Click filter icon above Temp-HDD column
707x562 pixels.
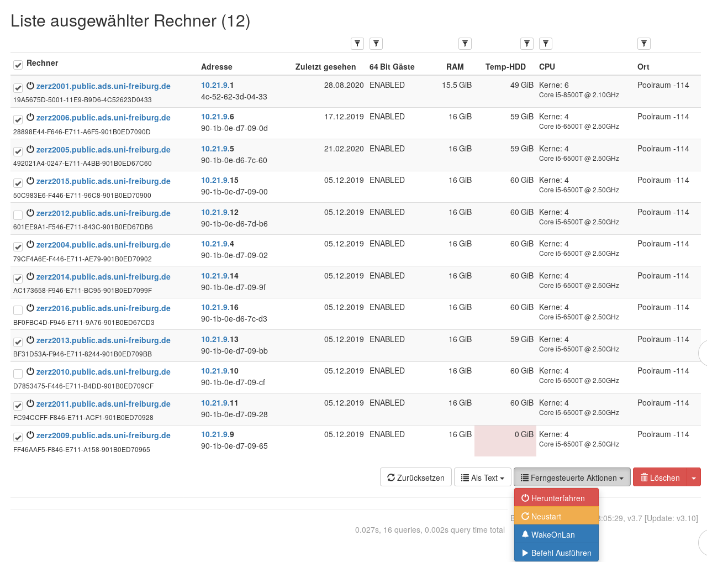[527, 44]
